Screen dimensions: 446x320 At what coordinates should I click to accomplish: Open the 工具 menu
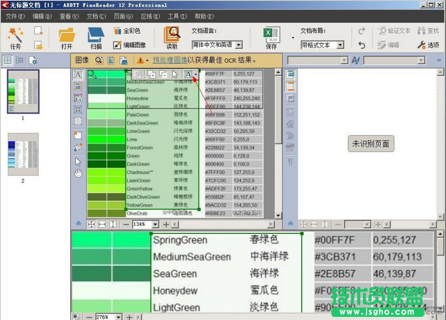[176, 16]
